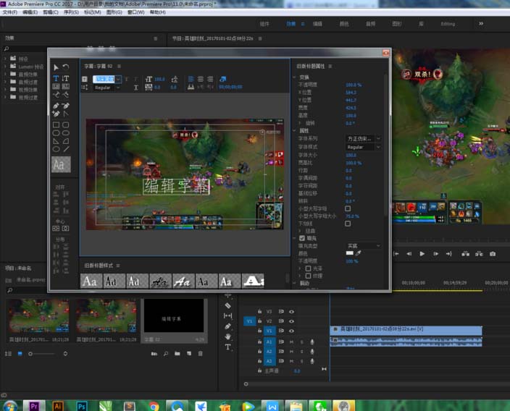Select the Rectangle shape tool
The image size is (510, 411).
[56, 124]
